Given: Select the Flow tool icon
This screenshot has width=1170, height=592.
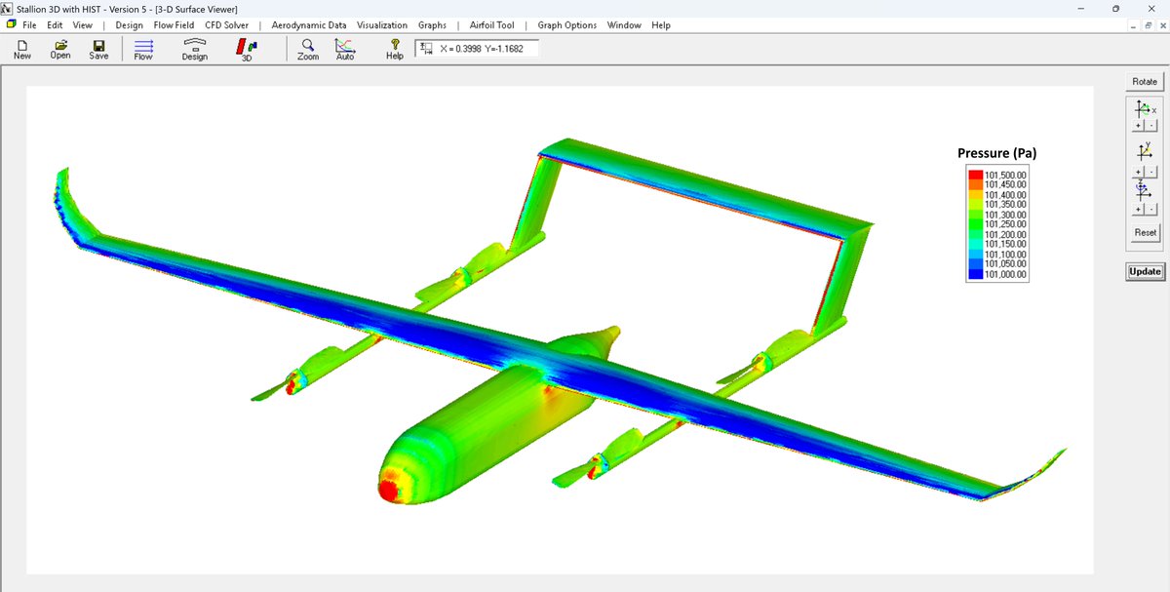Looking at the screenshot, I should (x=142, y=47).
